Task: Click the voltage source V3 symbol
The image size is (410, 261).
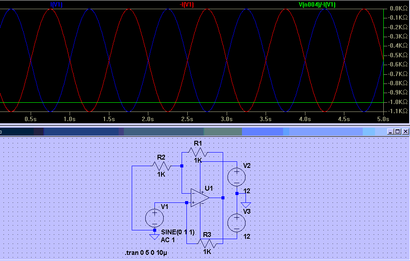Action: click(237, 223)
